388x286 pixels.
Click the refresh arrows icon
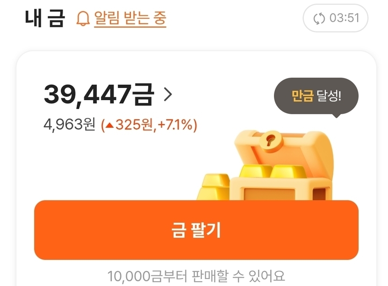[319, 19]
